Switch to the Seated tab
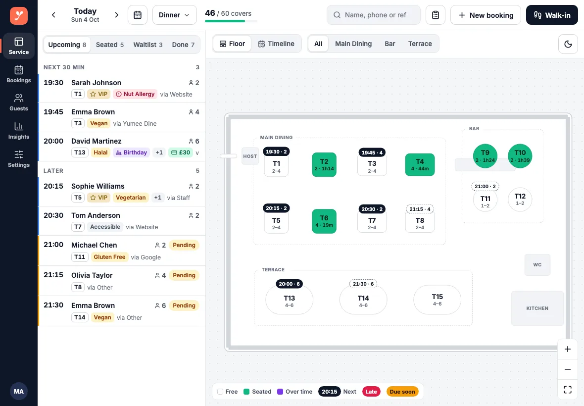Image resolution: width=584 pixels, height=406 pixels. tap(110, 45)
